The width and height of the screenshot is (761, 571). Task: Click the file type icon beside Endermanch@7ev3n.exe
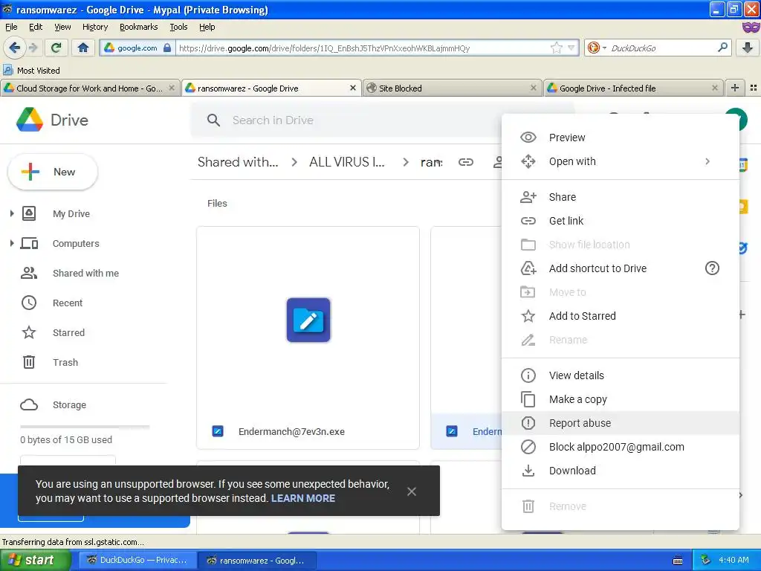218,431
